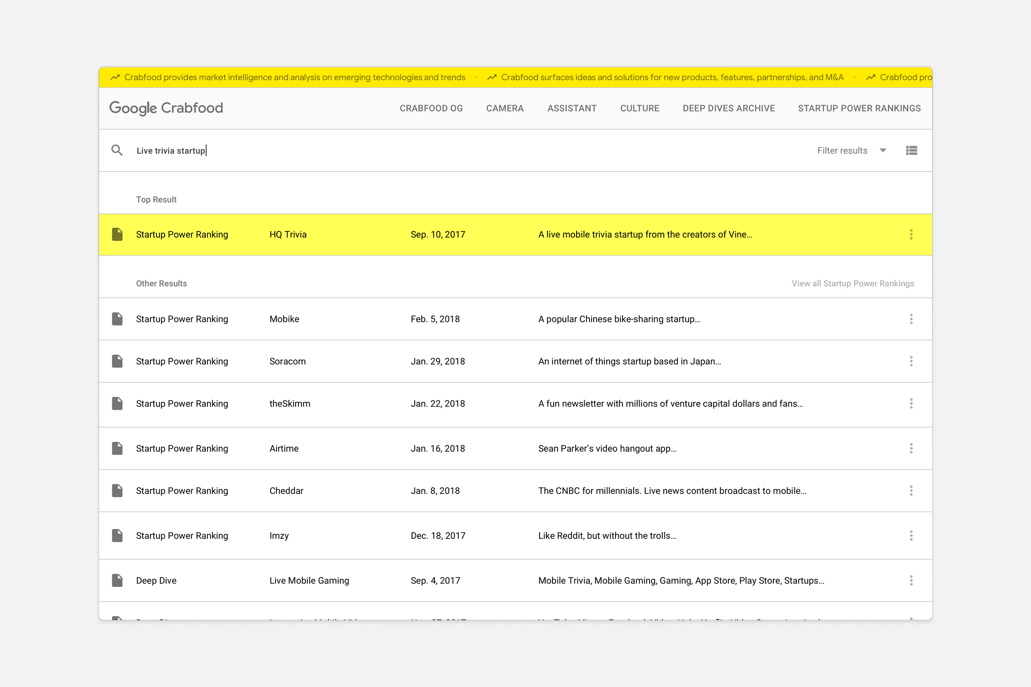
Task: Open three-dot menu for Imzy row
Action: click(911, 536)
